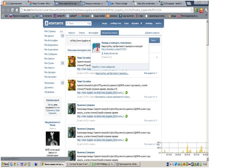Open 'Мои Группы' in left menu
Viewport: 227px width, 168px height.
click(x=49, y=63)
